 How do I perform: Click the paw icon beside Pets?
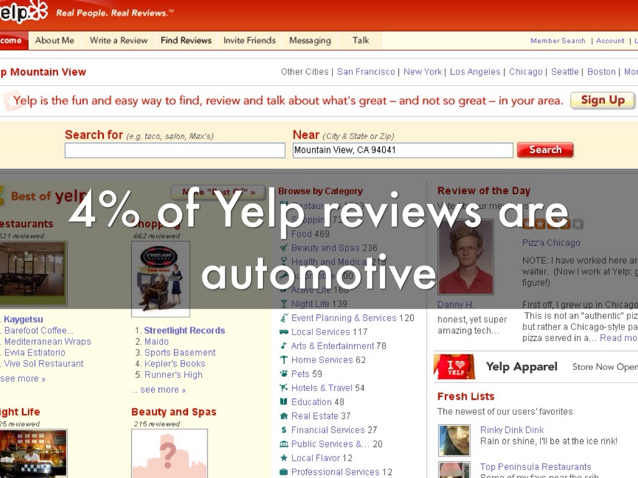pos(284,374)
